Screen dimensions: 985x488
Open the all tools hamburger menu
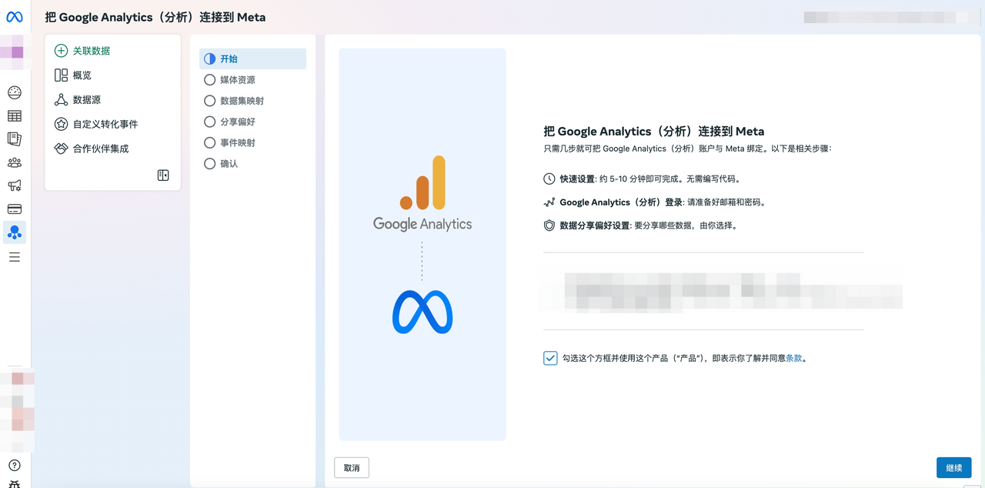click(15, 257)
